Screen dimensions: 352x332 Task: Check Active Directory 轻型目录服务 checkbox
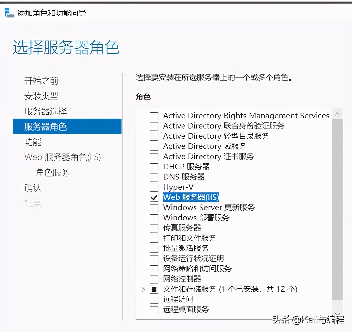(x=154, y=137)
